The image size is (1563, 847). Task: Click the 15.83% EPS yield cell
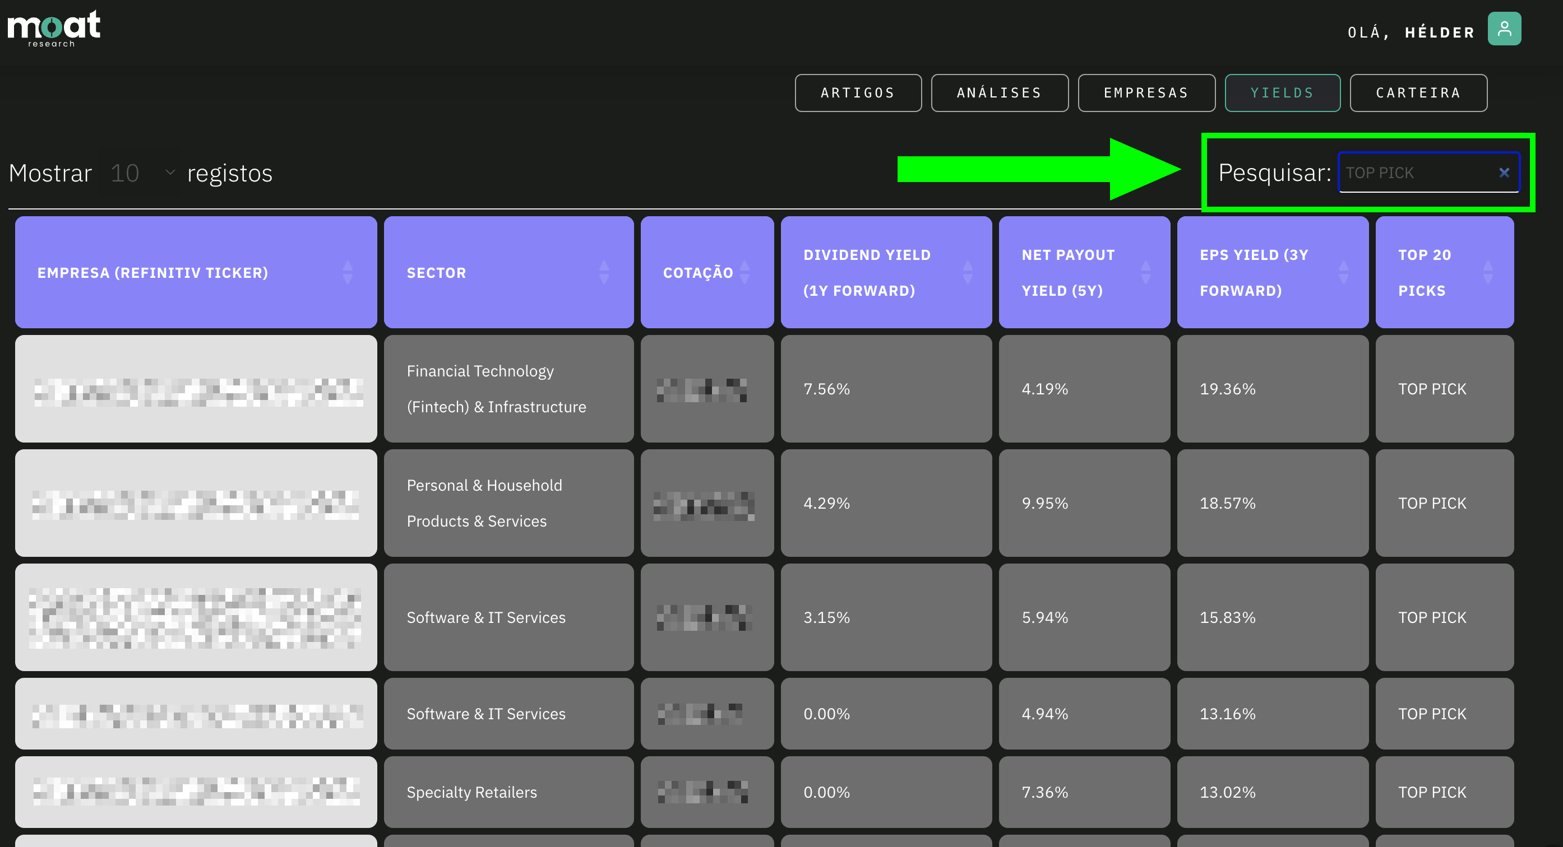click(x=1273, y=617)
